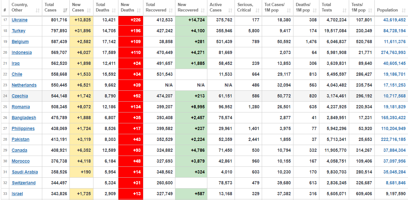This screenshot has width=408, height=200.
Task: Open Chile population link 19,186,701
Action: 395,74
